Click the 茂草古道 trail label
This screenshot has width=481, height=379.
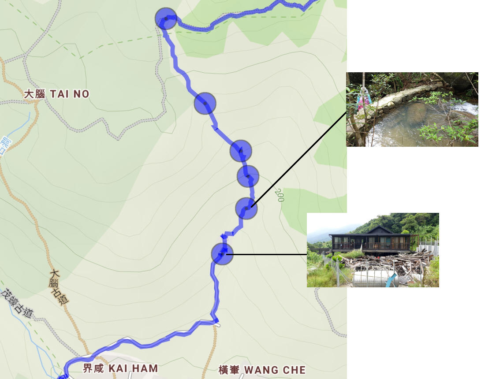[17, 304]
